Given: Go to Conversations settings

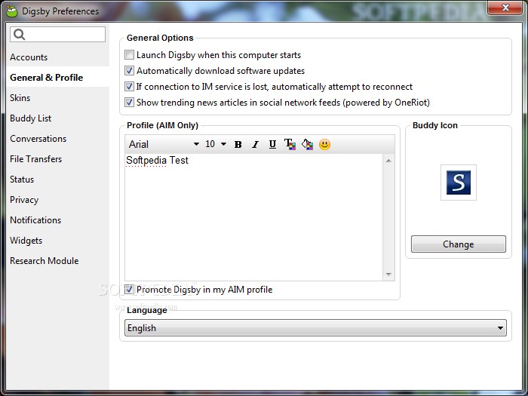Looking at the screenshot, I should click(57, 139).
